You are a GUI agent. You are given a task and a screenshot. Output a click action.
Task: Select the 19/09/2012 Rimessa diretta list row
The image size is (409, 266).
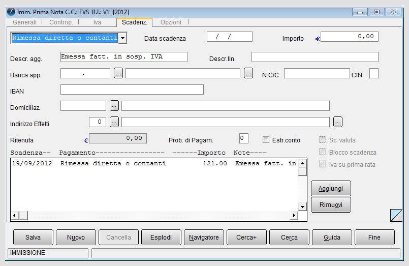[154, 163]
